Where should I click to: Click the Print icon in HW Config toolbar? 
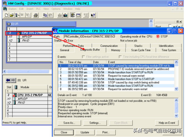[36, 15]
